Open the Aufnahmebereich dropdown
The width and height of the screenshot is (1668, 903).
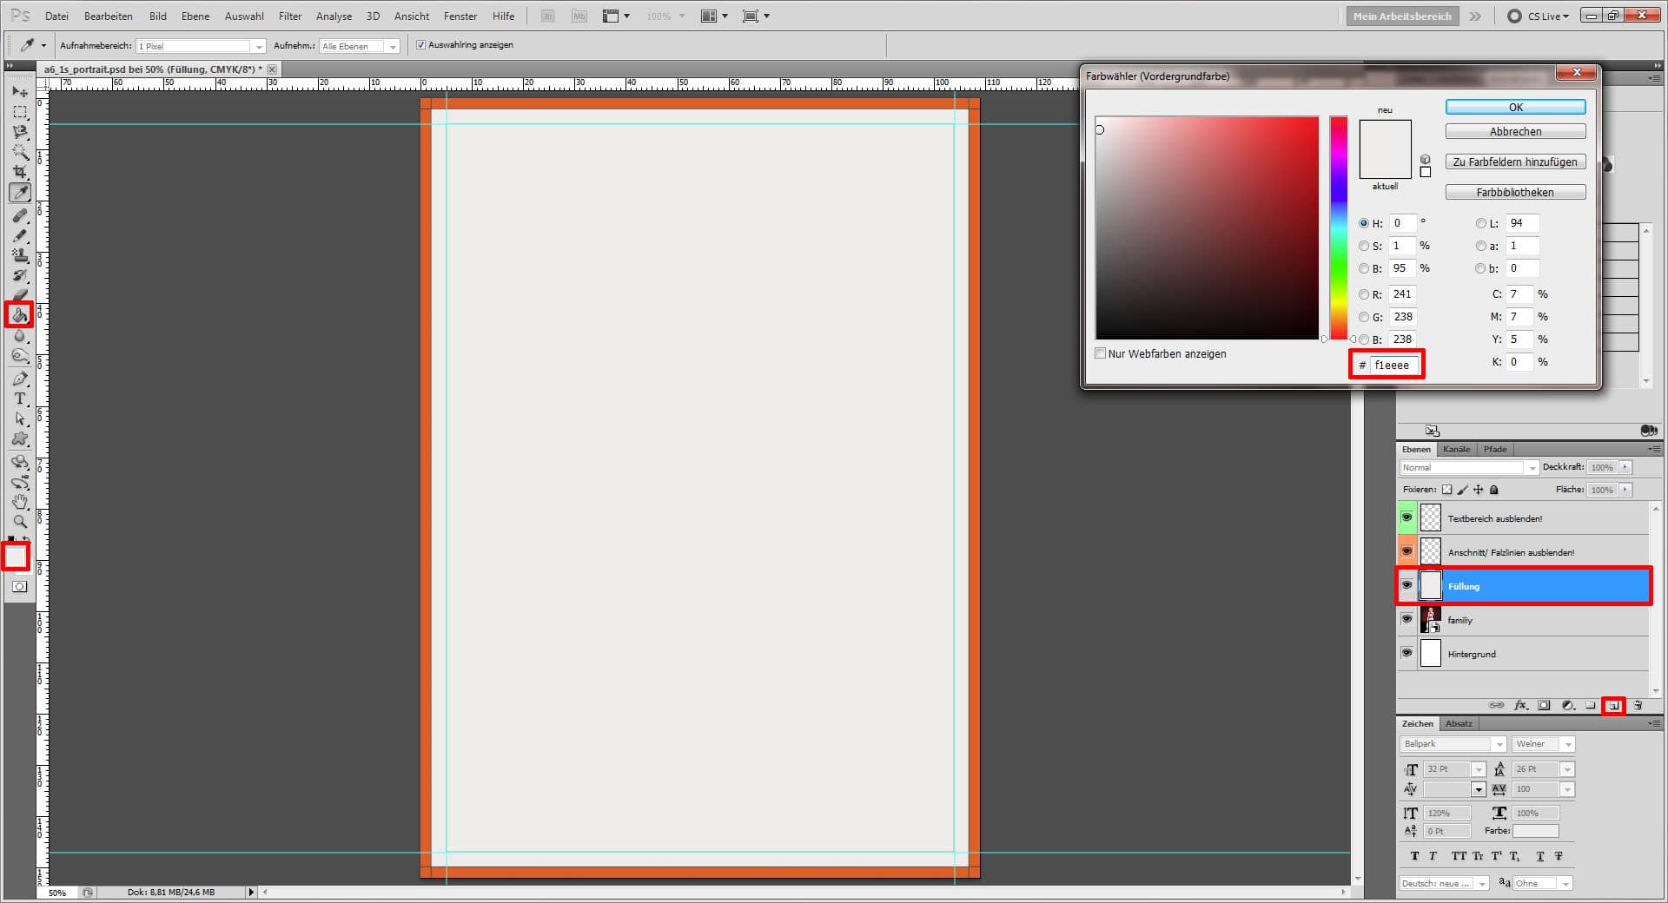[x=259, y=45]
